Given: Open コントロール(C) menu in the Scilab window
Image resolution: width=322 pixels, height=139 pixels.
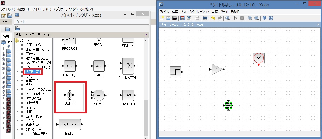Looking at the screenshot, I should coord(41,9).
